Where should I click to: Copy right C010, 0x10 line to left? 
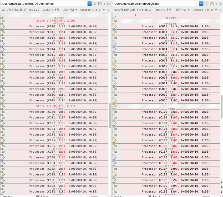(x=116, y=27)
